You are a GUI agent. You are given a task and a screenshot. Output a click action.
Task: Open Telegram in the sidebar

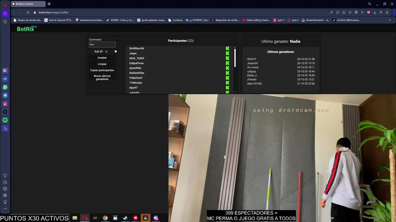(x=5, y=96)
